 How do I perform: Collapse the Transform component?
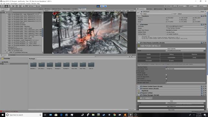(x=137, y=16)
